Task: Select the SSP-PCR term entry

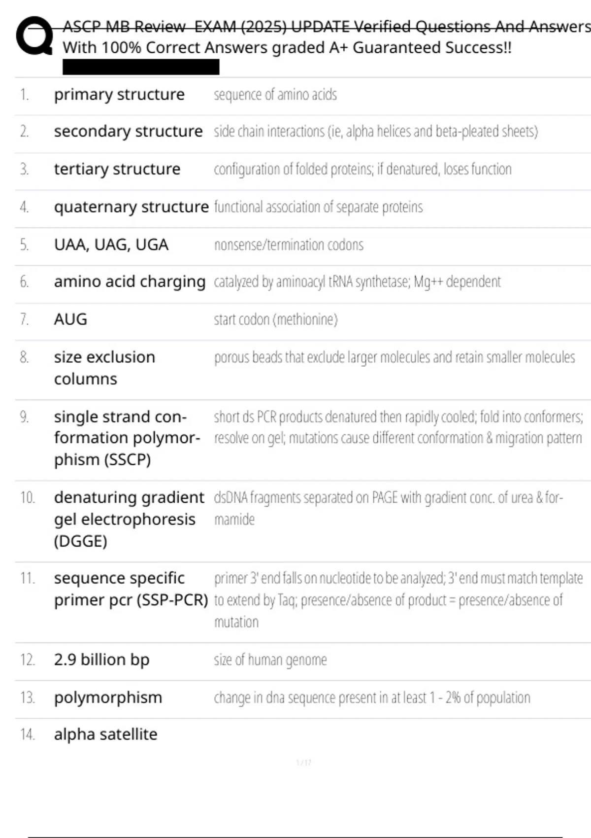Action: [x=131, y=589]
